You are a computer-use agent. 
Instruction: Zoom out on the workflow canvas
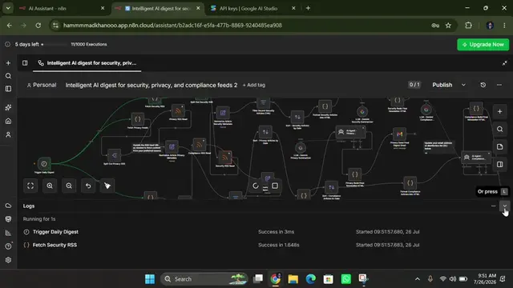point(69,186)
